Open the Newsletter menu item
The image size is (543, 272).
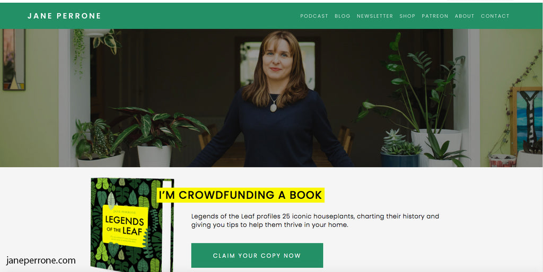375,16
